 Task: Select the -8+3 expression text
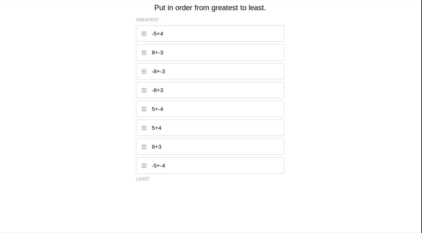click(157, 90)
